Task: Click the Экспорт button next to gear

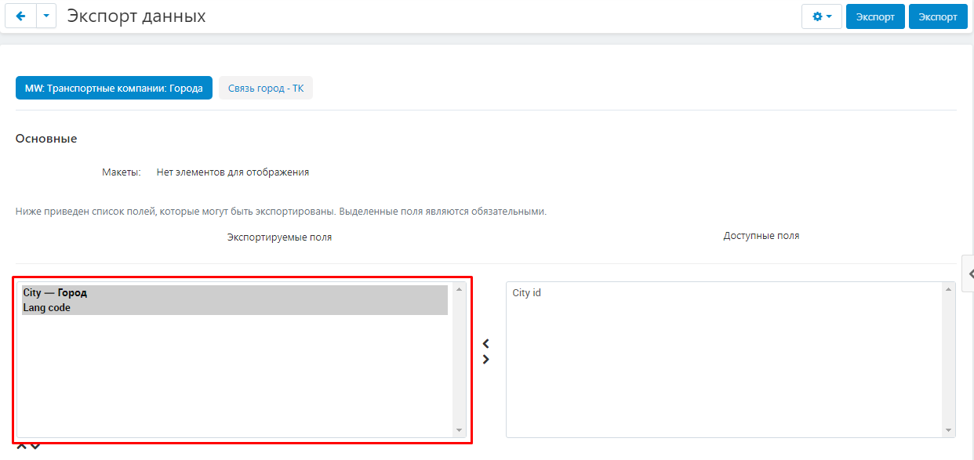Action: tap(874, 16)
